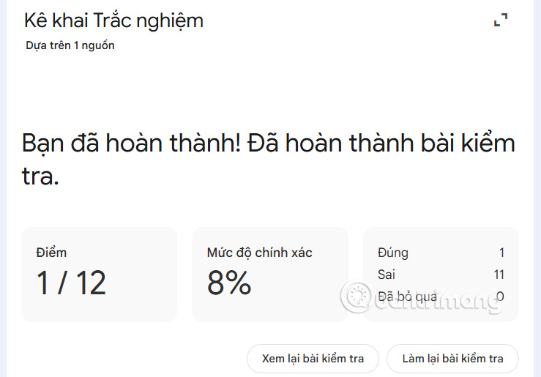Click the word "tra." on the heading's second line
The image size is (541, 377).
[x=40, y=174]
